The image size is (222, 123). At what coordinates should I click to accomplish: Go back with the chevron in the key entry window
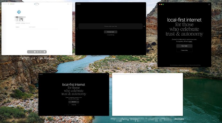click(77, 29)
